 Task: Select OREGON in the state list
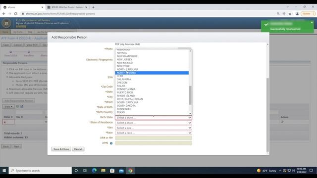click(x=152, y=83)
